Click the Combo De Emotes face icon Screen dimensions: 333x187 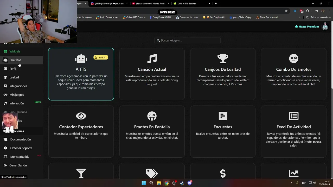click(294, 58)
